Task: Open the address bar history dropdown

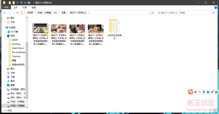Action: point(150,13)
